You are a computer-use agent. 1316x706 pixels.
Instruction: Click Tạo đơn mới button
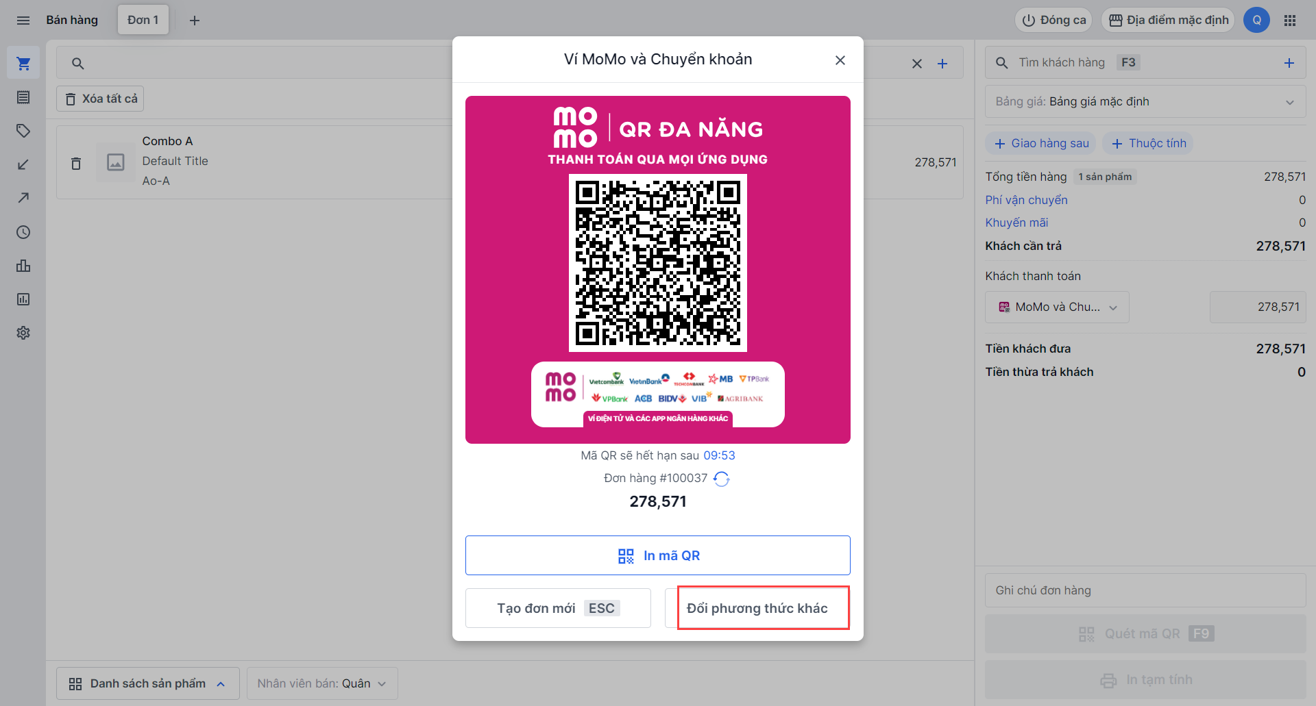(x=559, y=608)
